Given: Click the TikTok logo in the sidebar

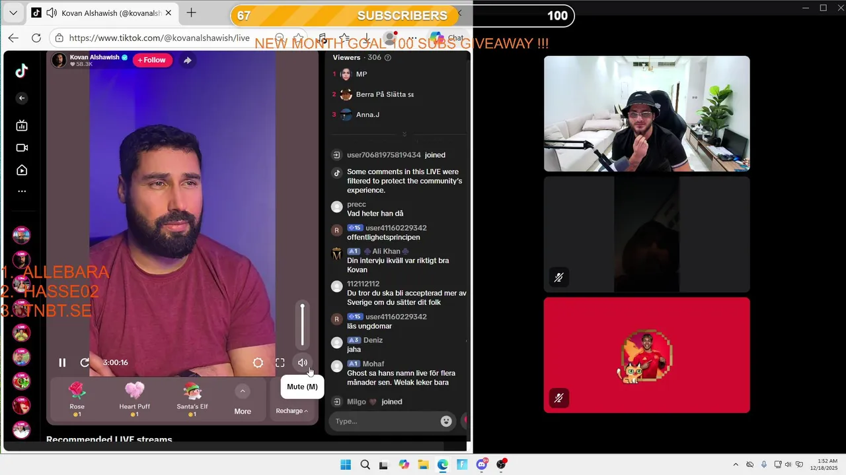Looking at the screenshot, I should click(22, 71).
